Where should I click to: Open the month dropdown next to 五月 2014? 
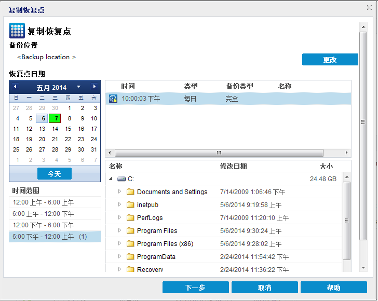[x=78, y=87]
